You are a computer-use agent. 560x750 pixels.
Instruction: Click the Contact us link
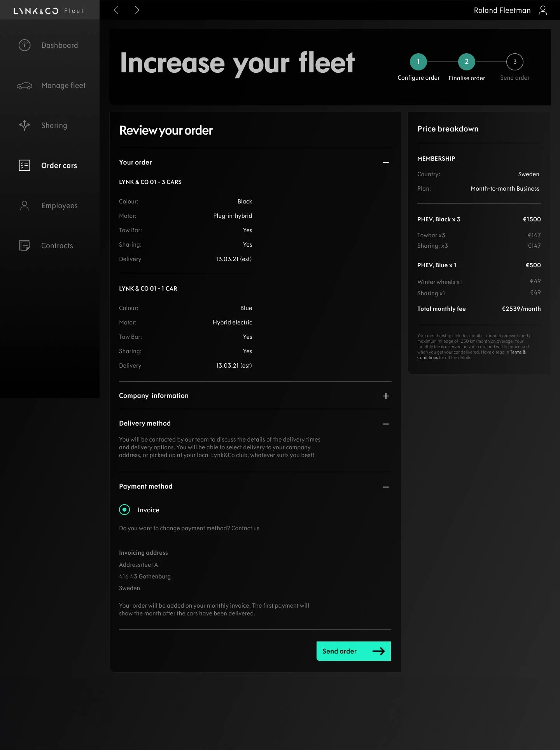(x=245, y=528)
